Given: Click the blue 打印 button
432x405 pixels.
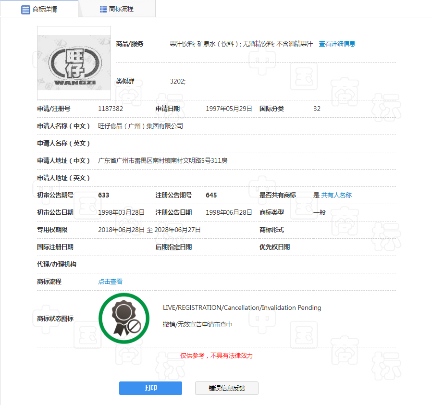Looking at the screenshot, I should 150,388.
